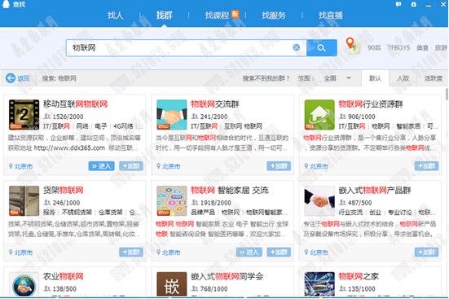Open 物联网之家 title
Viewport: 449px width, 299px height.
point(359,276)
